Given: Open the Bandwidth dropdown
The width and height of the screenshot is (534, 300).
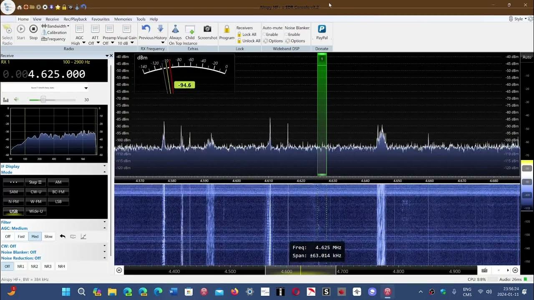Looking at the screenshot, I should click(55, 26).
